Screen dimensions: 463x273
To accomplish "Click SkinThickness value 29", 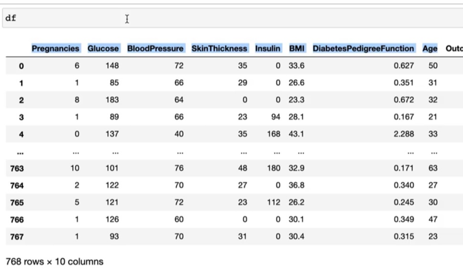I will click(242, 83).
